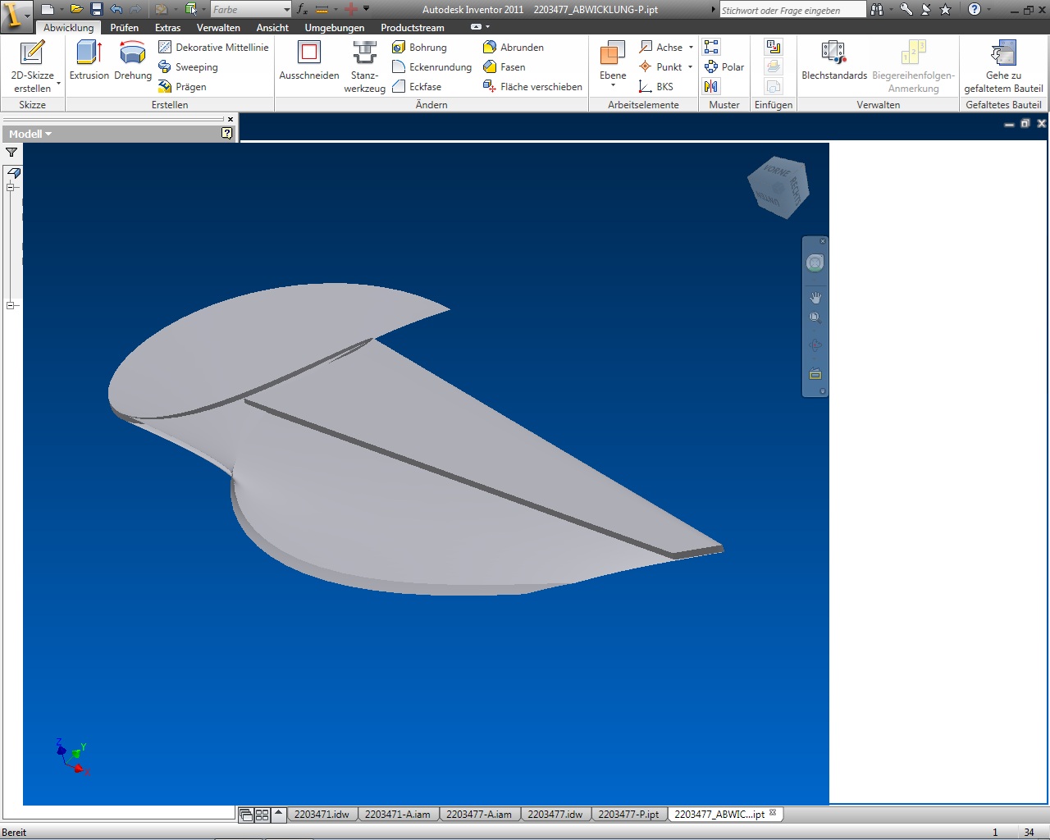The width and height of the screenshot is (1050, 840).
Task: Open the Stanzwerkzeug punch tool
Action: coord(364,66)
